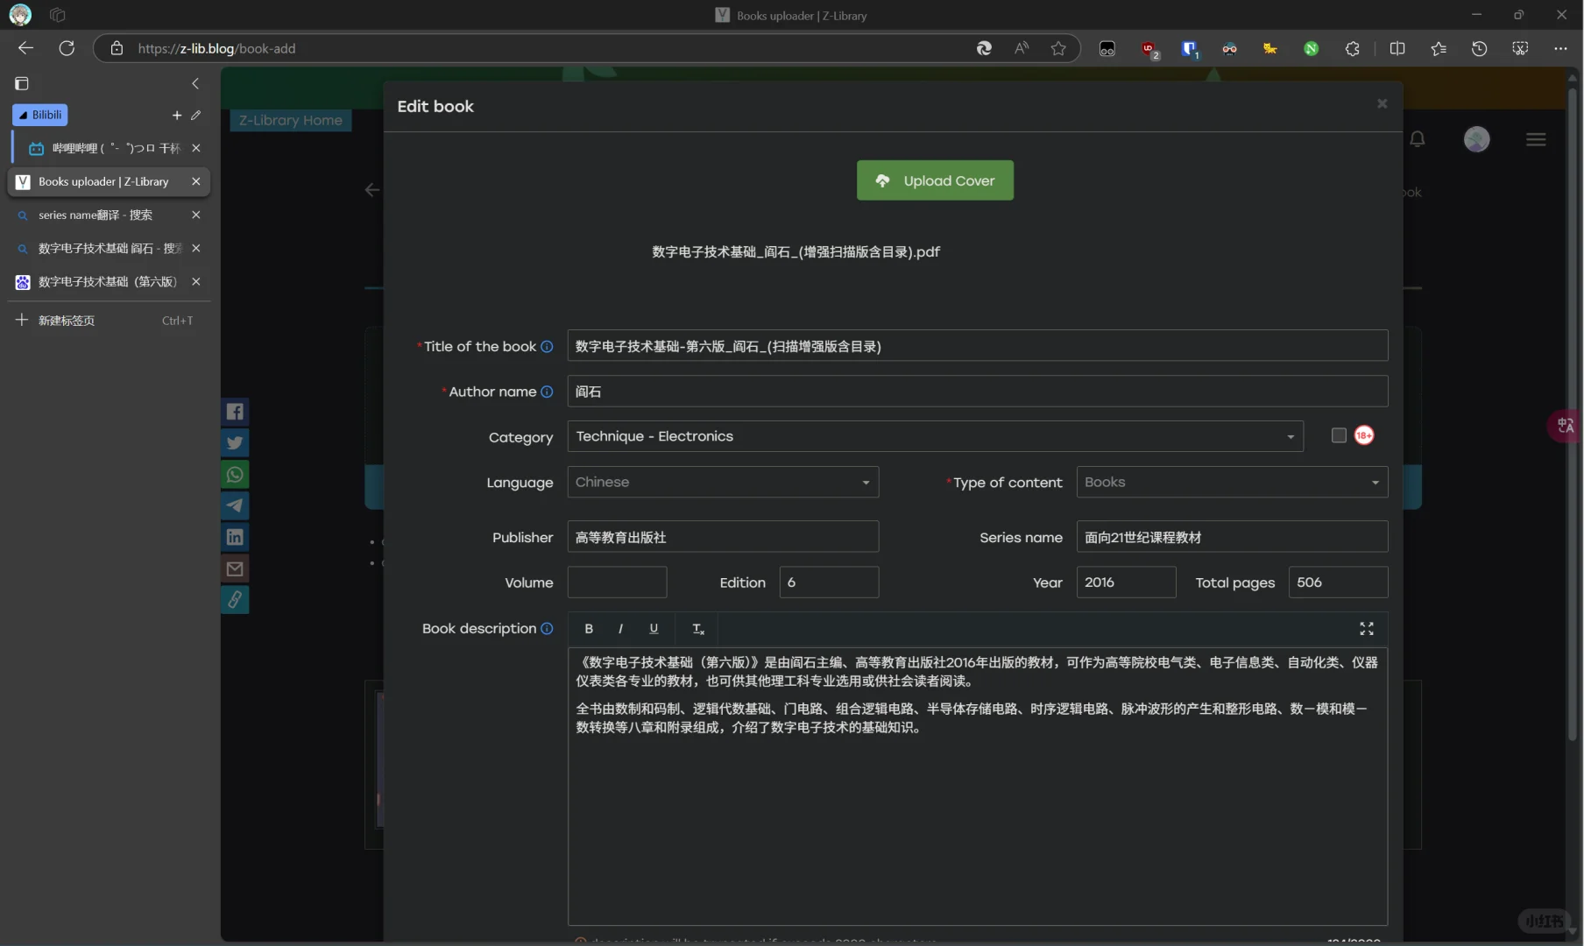Close the Edit book dialog
The image size is (1584, 946).
coord(1382,104)
